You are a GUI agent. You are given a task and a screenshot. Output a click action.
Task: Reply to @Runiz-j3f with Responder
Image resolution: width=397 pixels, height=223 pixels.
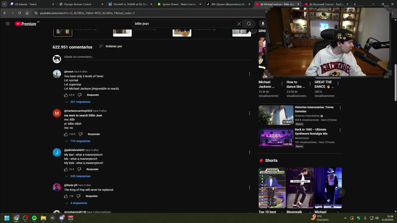pyautogui.click(x=92, y=196)
